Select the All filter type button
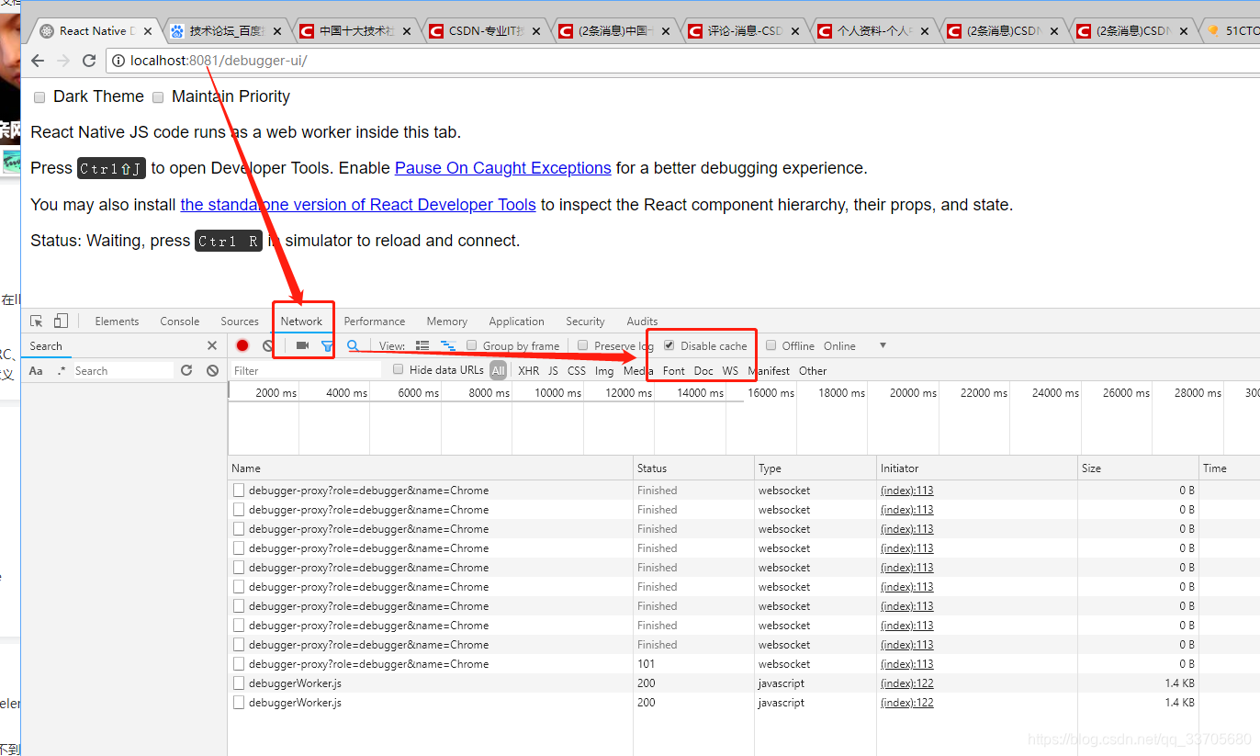 pyautogui.click(x=499, y=371)
